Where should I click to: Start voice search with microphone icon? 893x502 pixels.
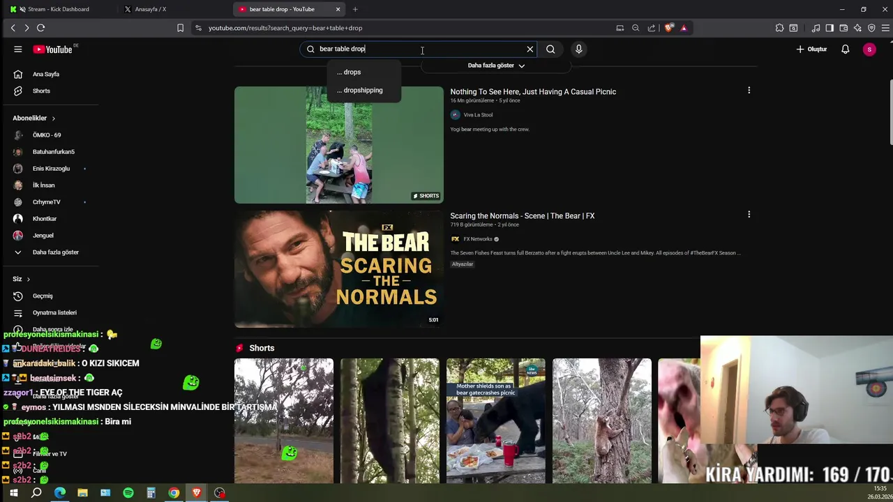pyautogui.click(x=578, y=49)
